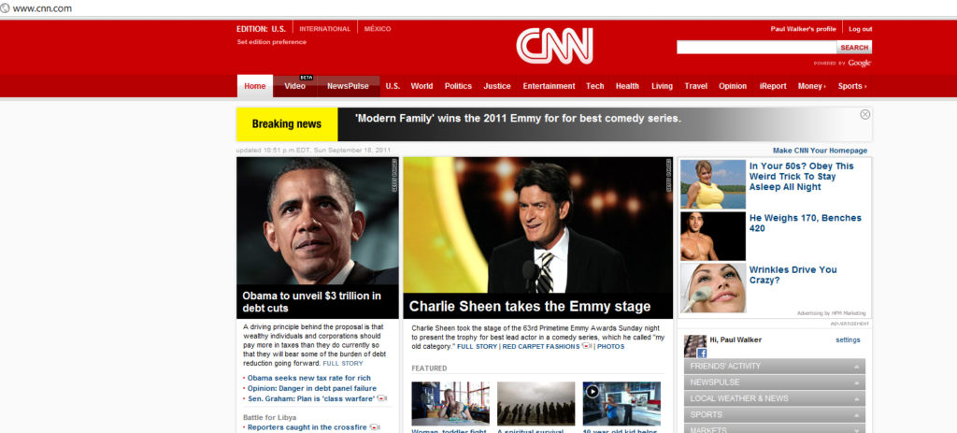Click the Search button

[854, 48]
